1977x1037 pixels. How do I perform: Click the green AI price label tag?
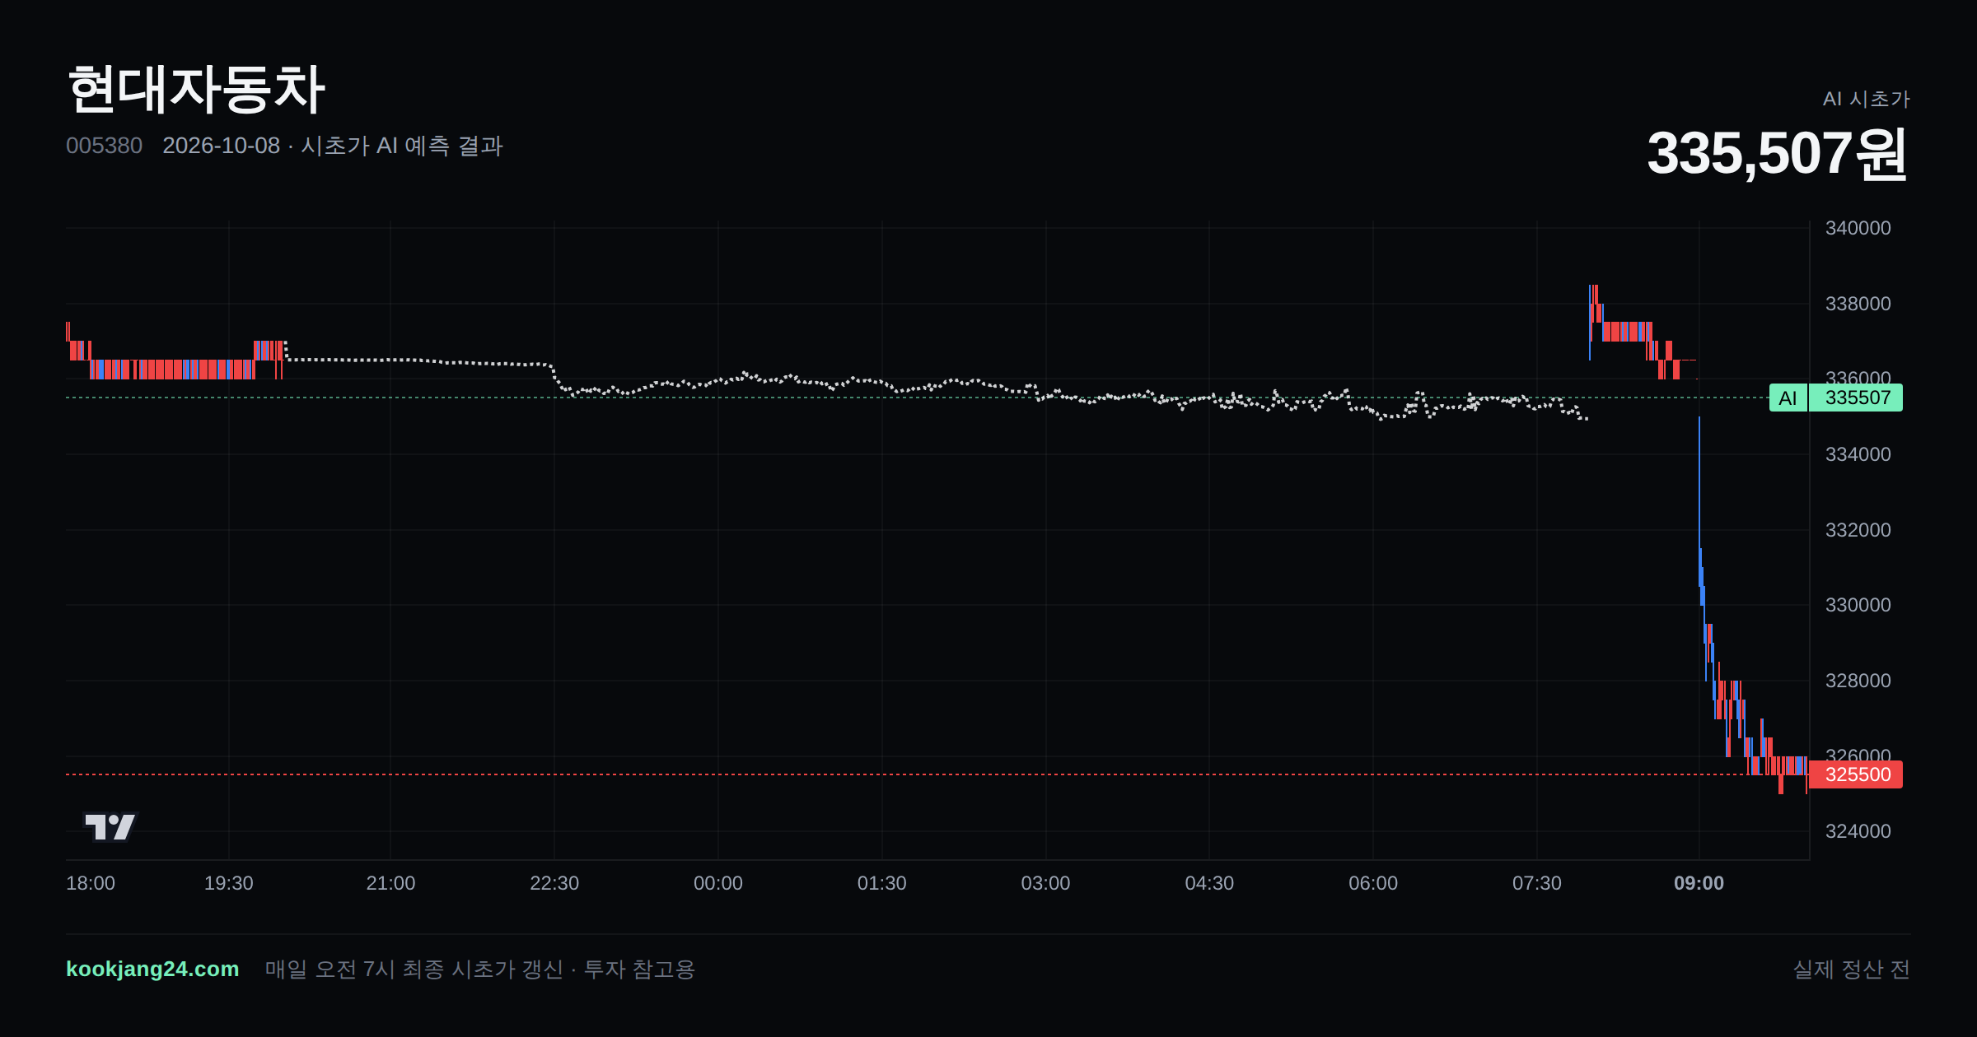pos(1788,398)
